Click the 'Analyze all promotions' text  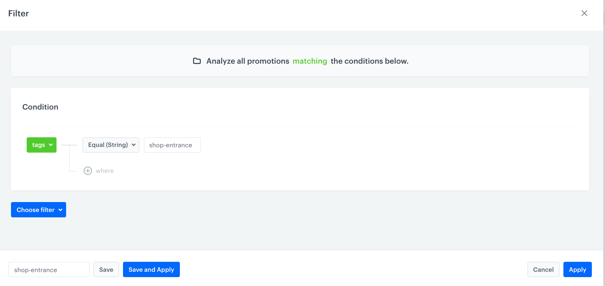pos(248,61)
